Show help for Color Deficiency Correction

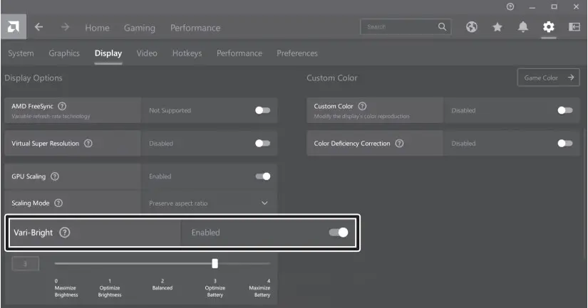[x=400, y=144]
